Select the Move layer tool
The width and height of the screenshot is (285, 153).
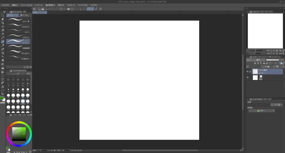[3, 27]
